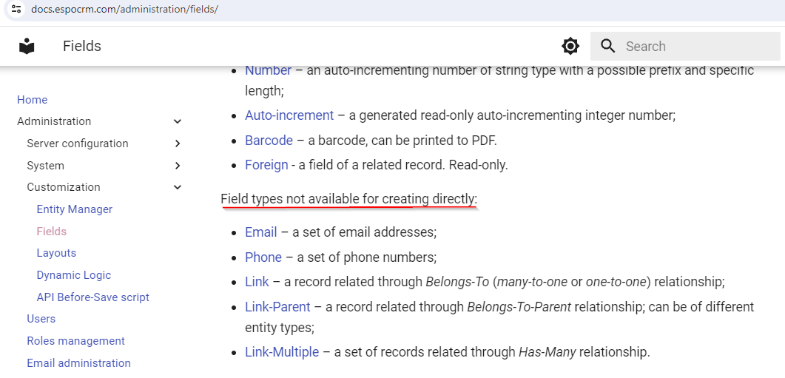Open the Entity Manager page

point(74,209)
